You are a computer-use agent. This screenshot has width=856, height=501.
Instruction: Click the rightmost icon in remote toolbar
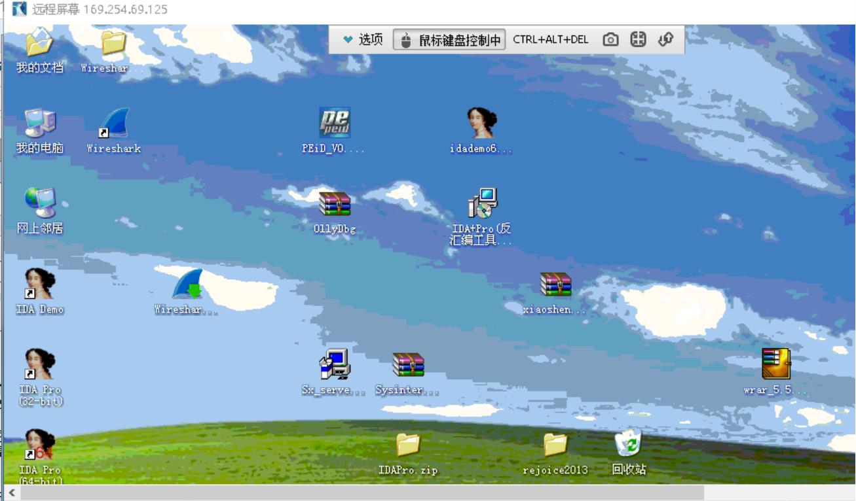coord(665,40)
